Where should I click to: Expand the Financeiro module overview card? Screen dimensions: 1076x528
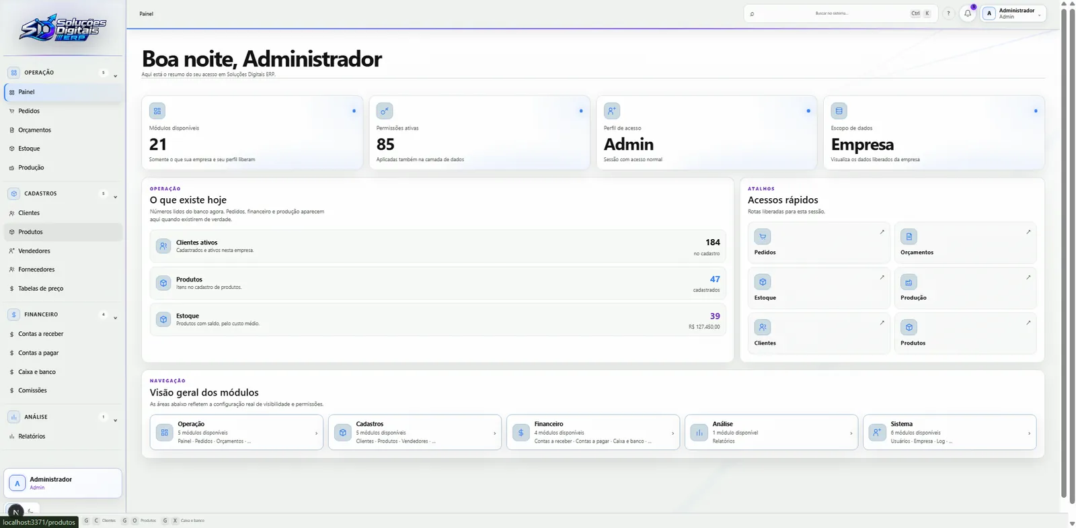coord(593,432)
